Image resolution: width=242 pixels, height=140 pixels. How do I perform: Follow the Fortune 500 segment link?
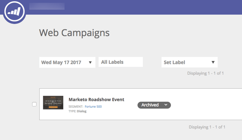pyautogui.click(x=93, y=106)
